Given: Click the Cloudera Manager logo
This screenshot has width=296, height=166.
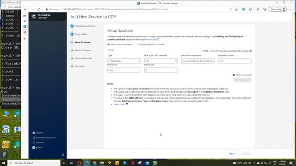Looking at the screenshot, I should coord(41,17).
